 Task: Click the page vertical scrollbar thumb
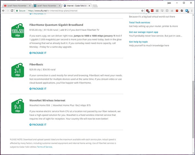[x=193, y=110]
